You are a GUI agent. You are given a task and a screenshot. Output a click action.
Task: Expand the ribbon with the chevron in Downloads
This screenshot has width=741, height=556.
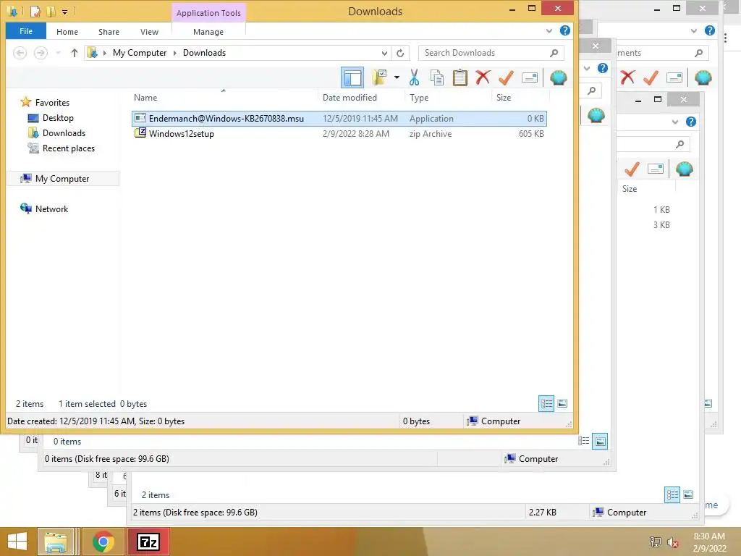click(x=549, y=30)
